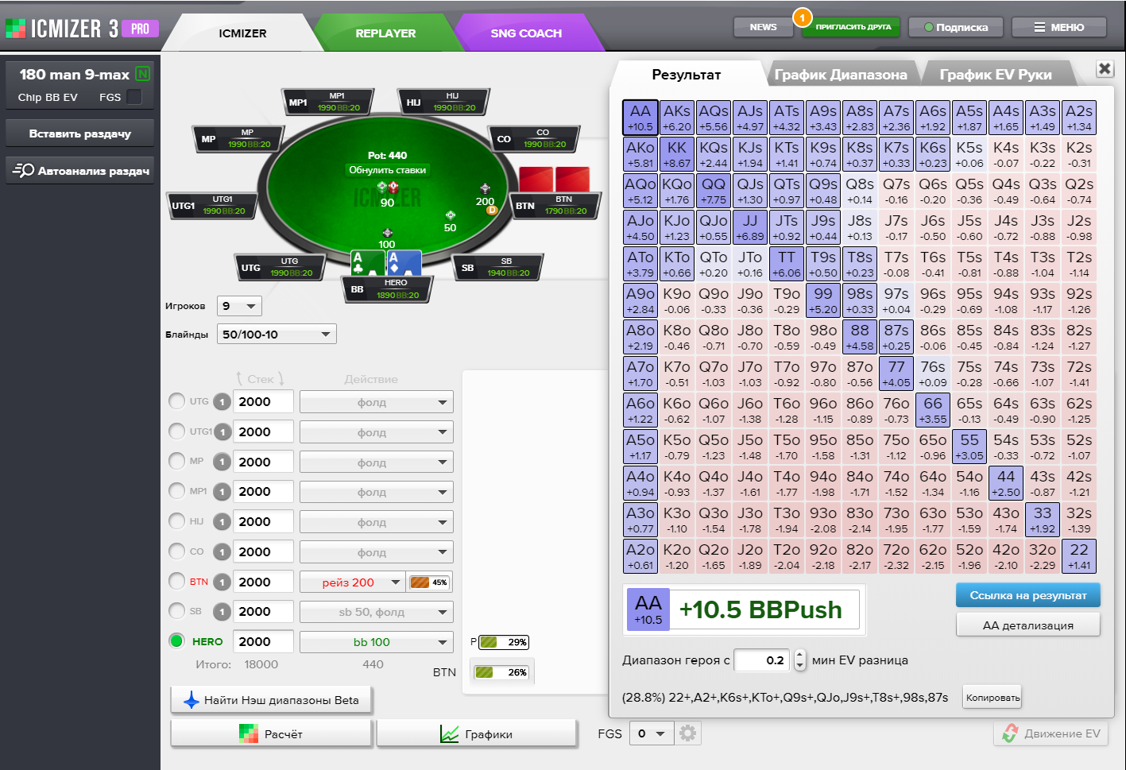Click the NEWS button

click(x=763, y=27)
